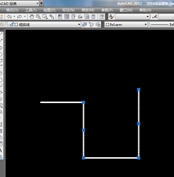Screen dimensions: 174x177
Task: Expand the redo history dropdown arrow
Action: (25, 17)
